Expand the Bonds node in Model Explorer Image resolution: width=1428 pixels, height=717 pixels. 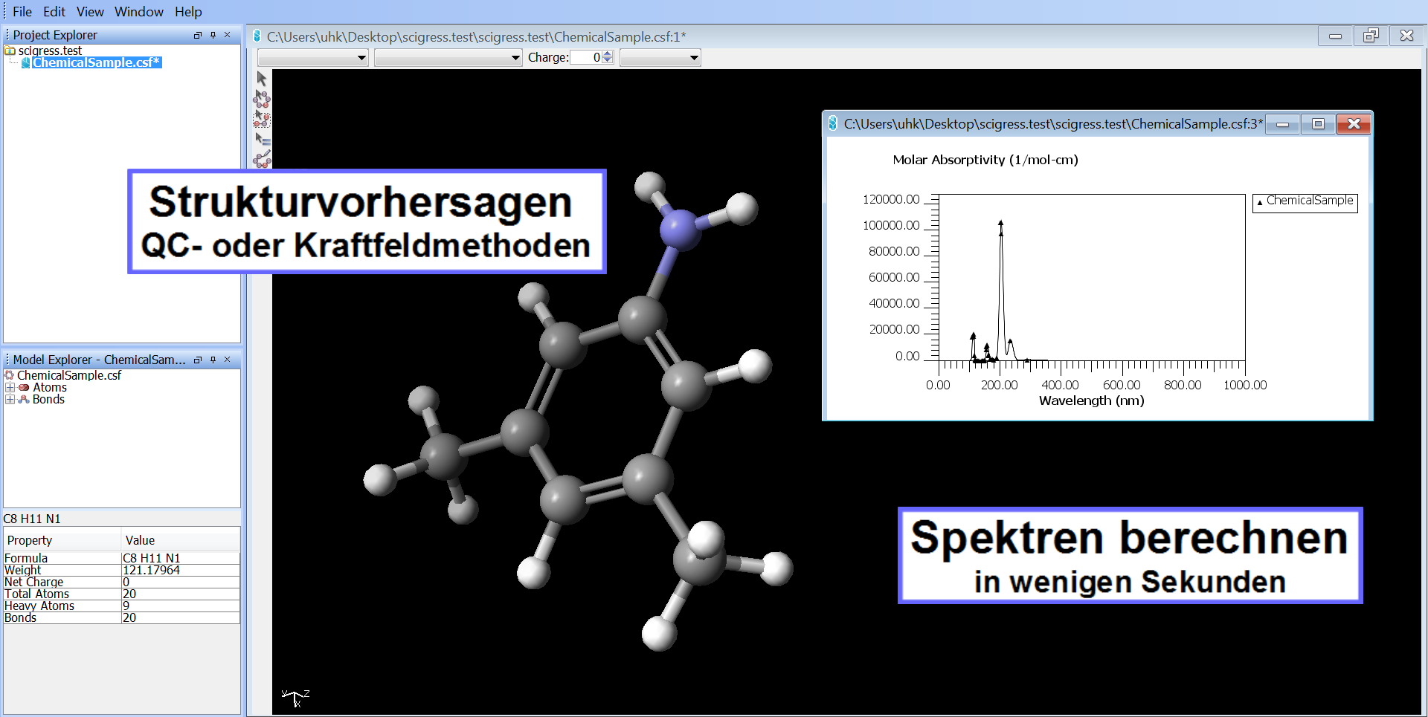point(10,399)
